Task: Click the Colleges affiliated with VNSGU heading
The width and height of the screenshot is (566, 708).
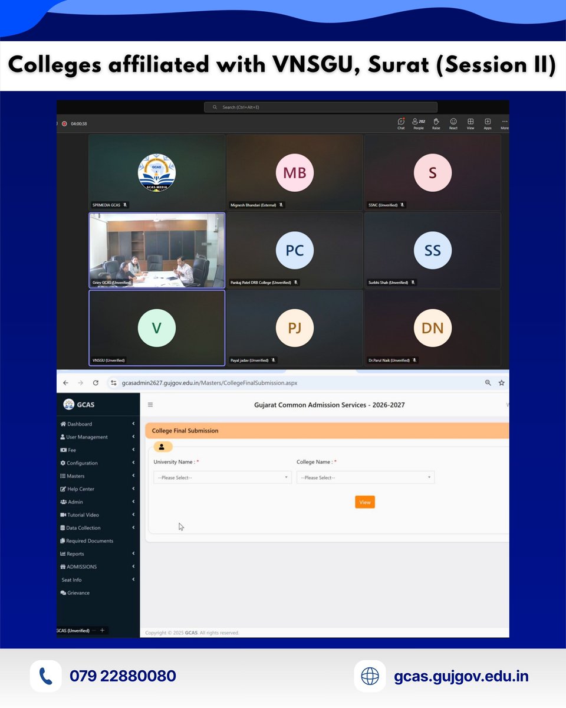Action: pyautogui.click(x=282, y=65)
